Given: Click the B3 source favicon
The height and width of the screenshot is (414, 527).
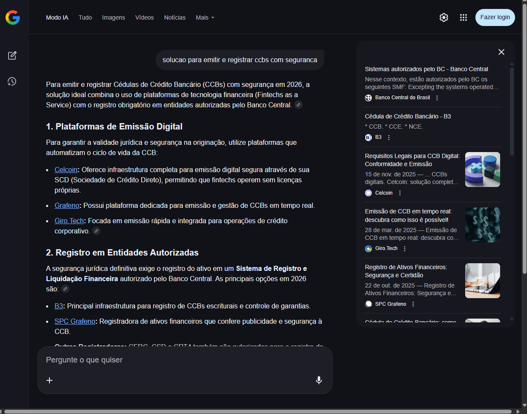Looking at the screenshot, I should 368,138.
